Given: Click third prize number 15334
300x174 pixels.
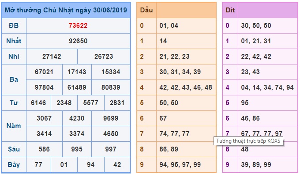Looking at the screenshot, I should tap(111, 72).
